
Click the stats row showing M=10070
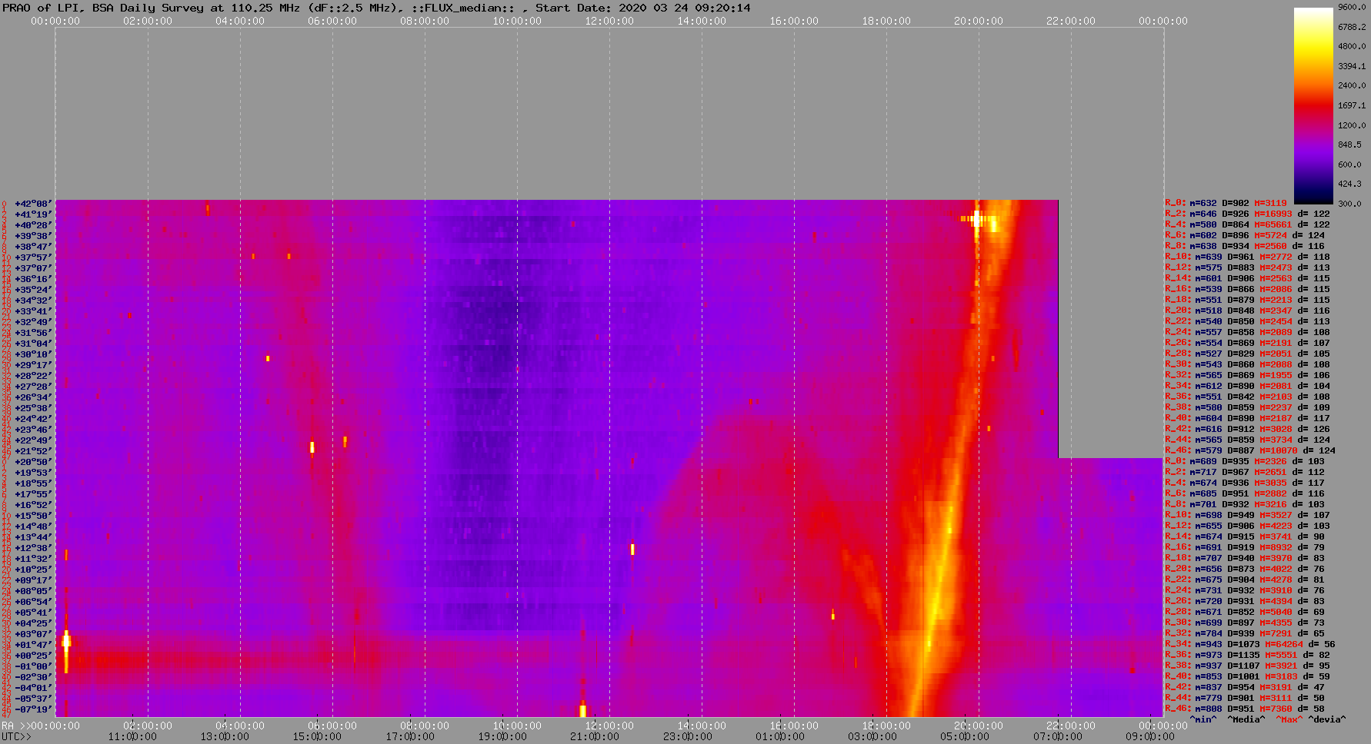tap(1250, 451)
